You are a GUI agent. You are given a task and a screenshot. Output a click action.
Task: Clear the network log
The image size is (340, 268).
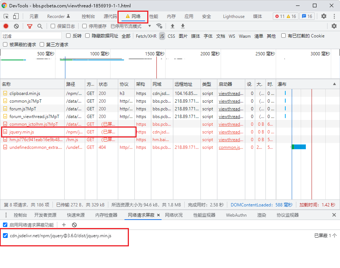16,26
